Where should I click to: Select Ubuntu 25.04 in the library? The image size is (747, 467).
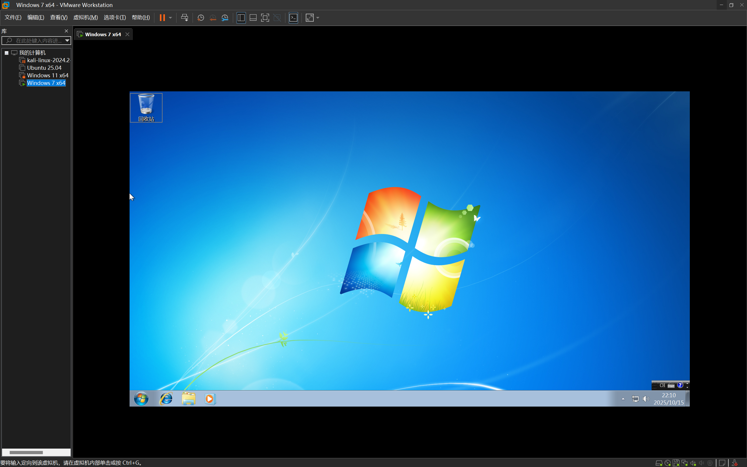pos(44,68)
